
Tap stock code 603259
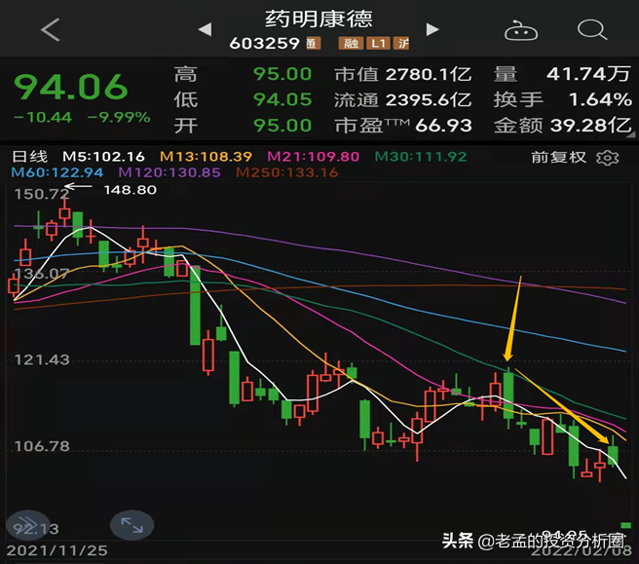(265, 43)
